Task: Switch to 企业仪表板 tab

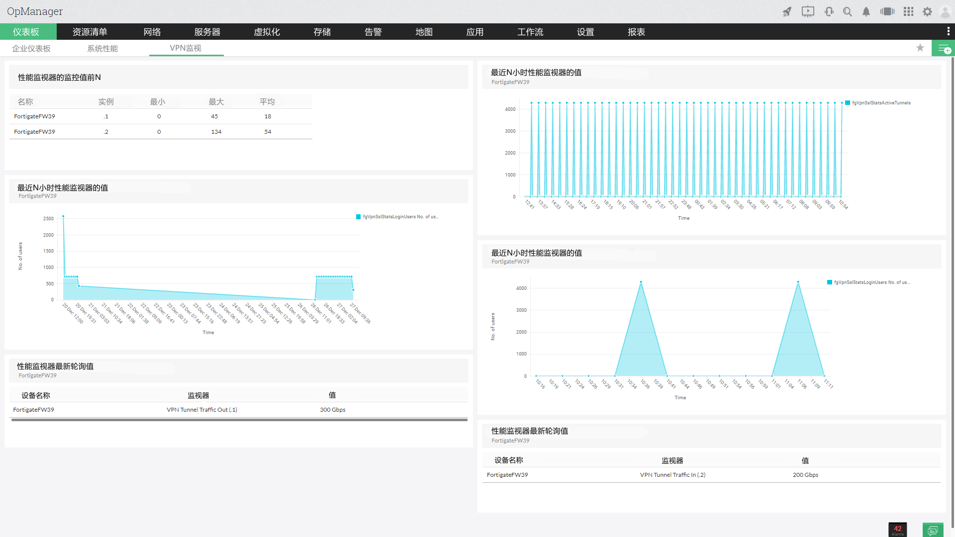Action: point(31,48)
